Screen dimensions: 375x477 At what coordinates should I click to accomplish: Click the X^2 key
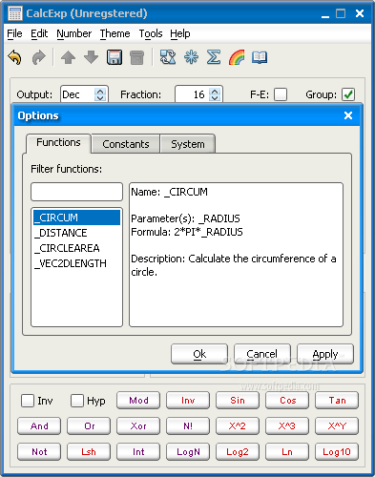tap(238, 426)
